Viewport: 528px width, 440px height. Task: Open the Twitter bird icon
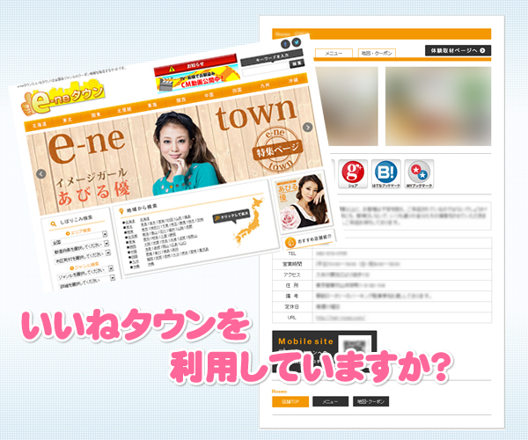[296, 42]
